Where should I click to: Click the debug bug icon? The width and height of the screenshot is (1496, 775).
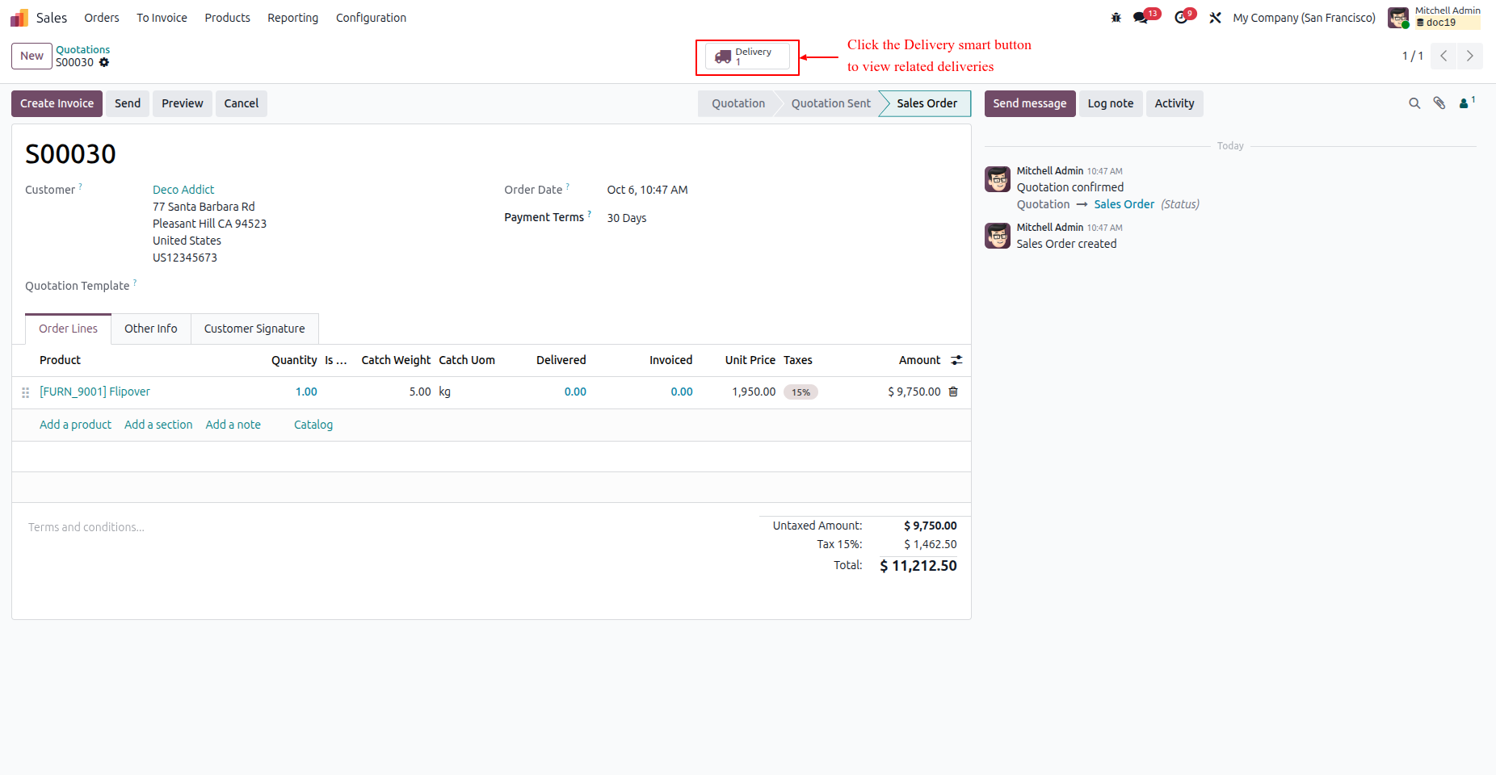click(1116, 18)
